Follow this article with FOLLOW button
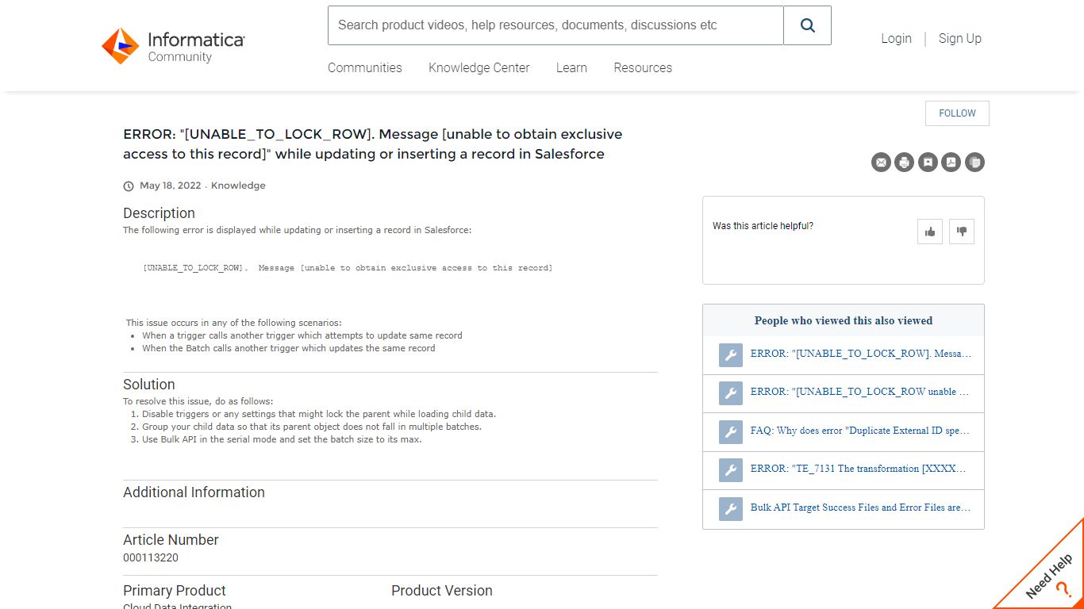The image size is (1084, 609). pos(957,113)
